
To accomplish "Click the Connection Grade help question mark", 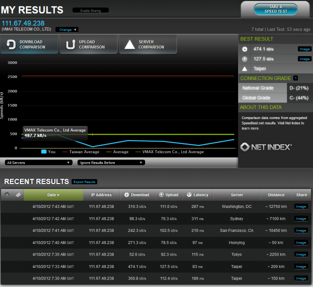I will coord(295,78).
